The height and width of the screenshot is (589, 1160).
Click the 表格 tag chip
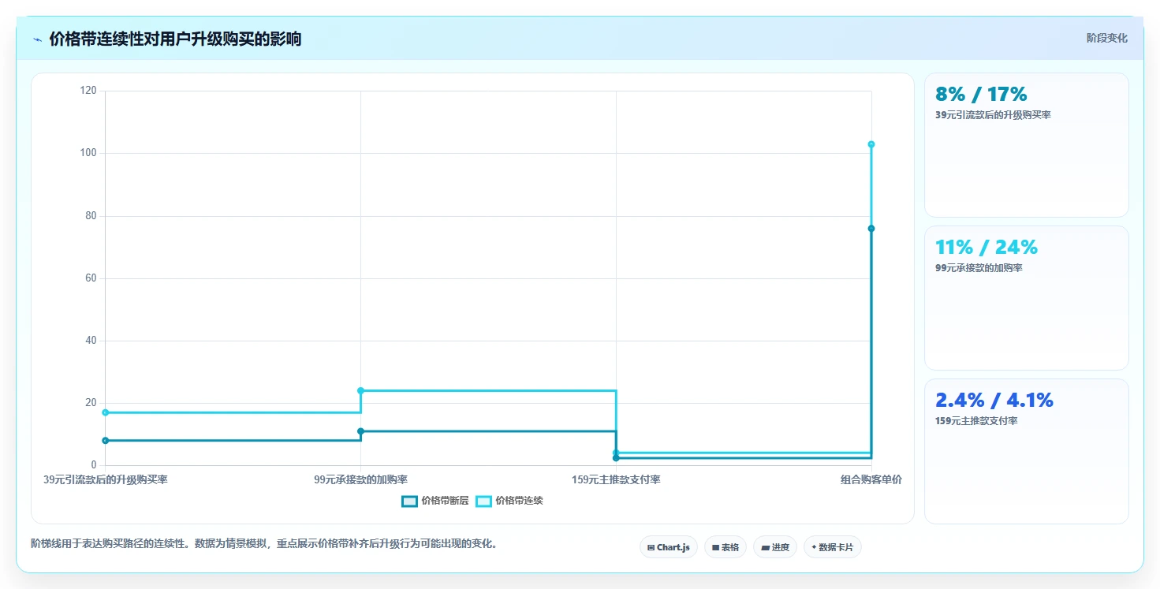coord(725,547)
